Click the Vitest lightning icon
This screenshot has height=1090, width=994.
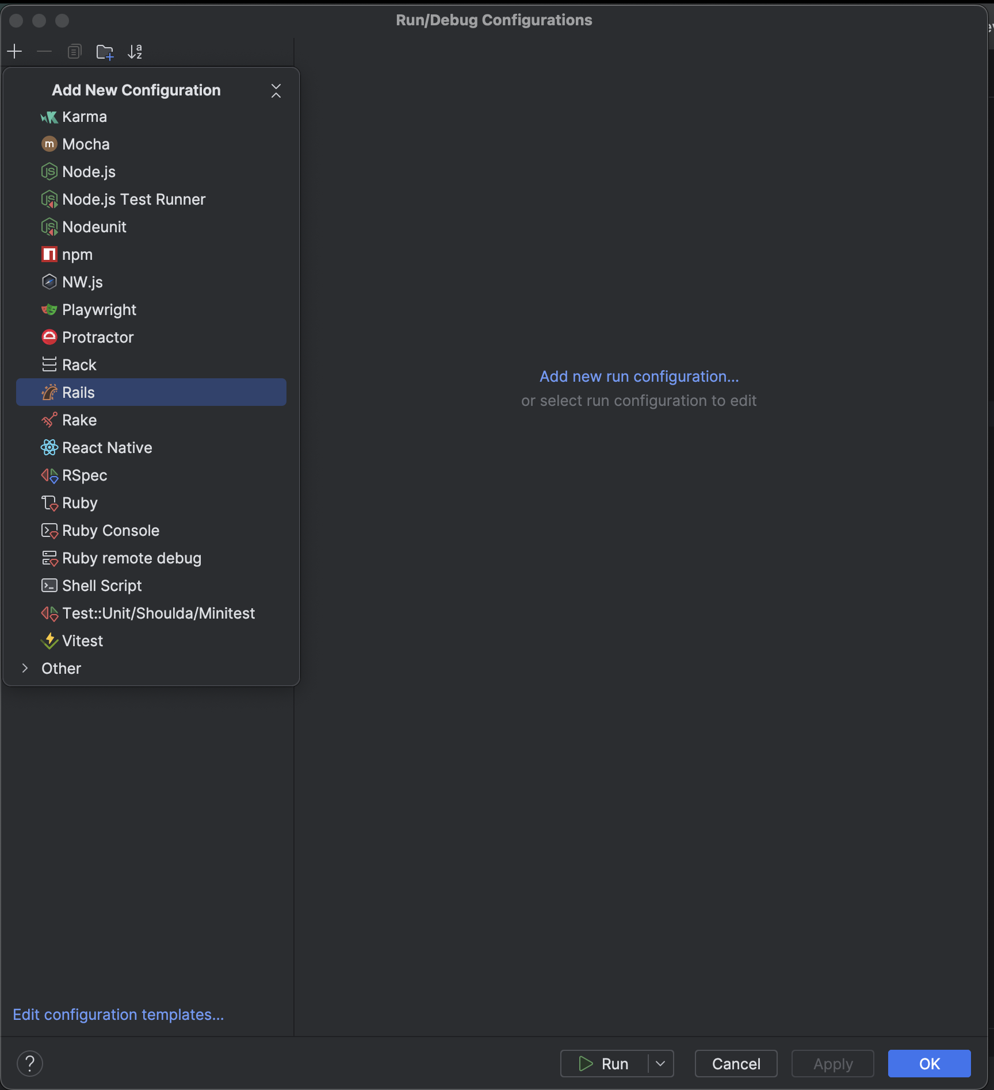(x=49, y=641)
